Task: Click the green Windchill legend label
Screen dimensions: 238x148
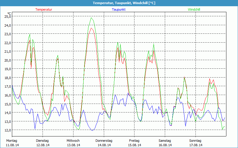Action: click(194, 9)
